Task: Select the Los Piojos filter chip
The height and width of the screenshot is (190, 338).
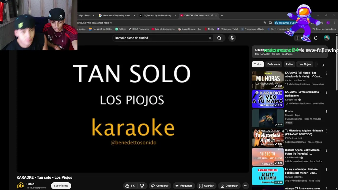Action: [305, 64]
